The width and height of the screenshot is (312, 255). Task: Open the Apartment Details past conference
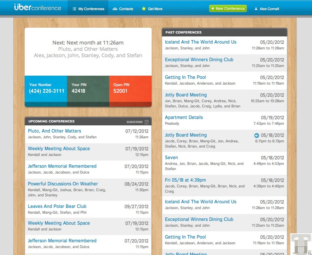pos(184,118)
